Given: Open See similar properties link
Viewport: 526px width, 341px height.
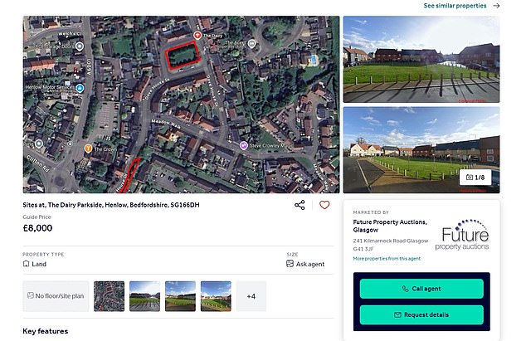Looking at the screenshot, I should [x=455, y=6].
